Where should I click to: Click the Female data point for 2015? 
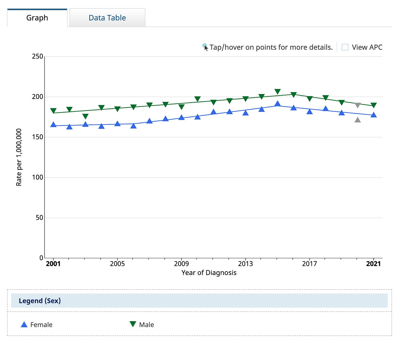click(277, 104)
